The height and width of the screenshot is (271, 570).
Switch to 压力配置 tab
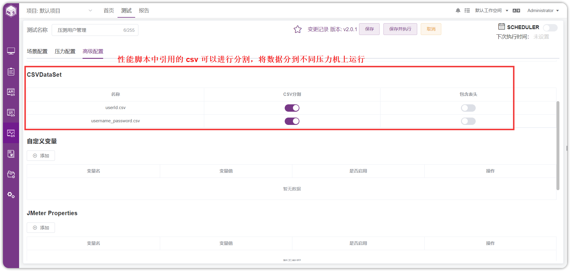coord(65,51)
